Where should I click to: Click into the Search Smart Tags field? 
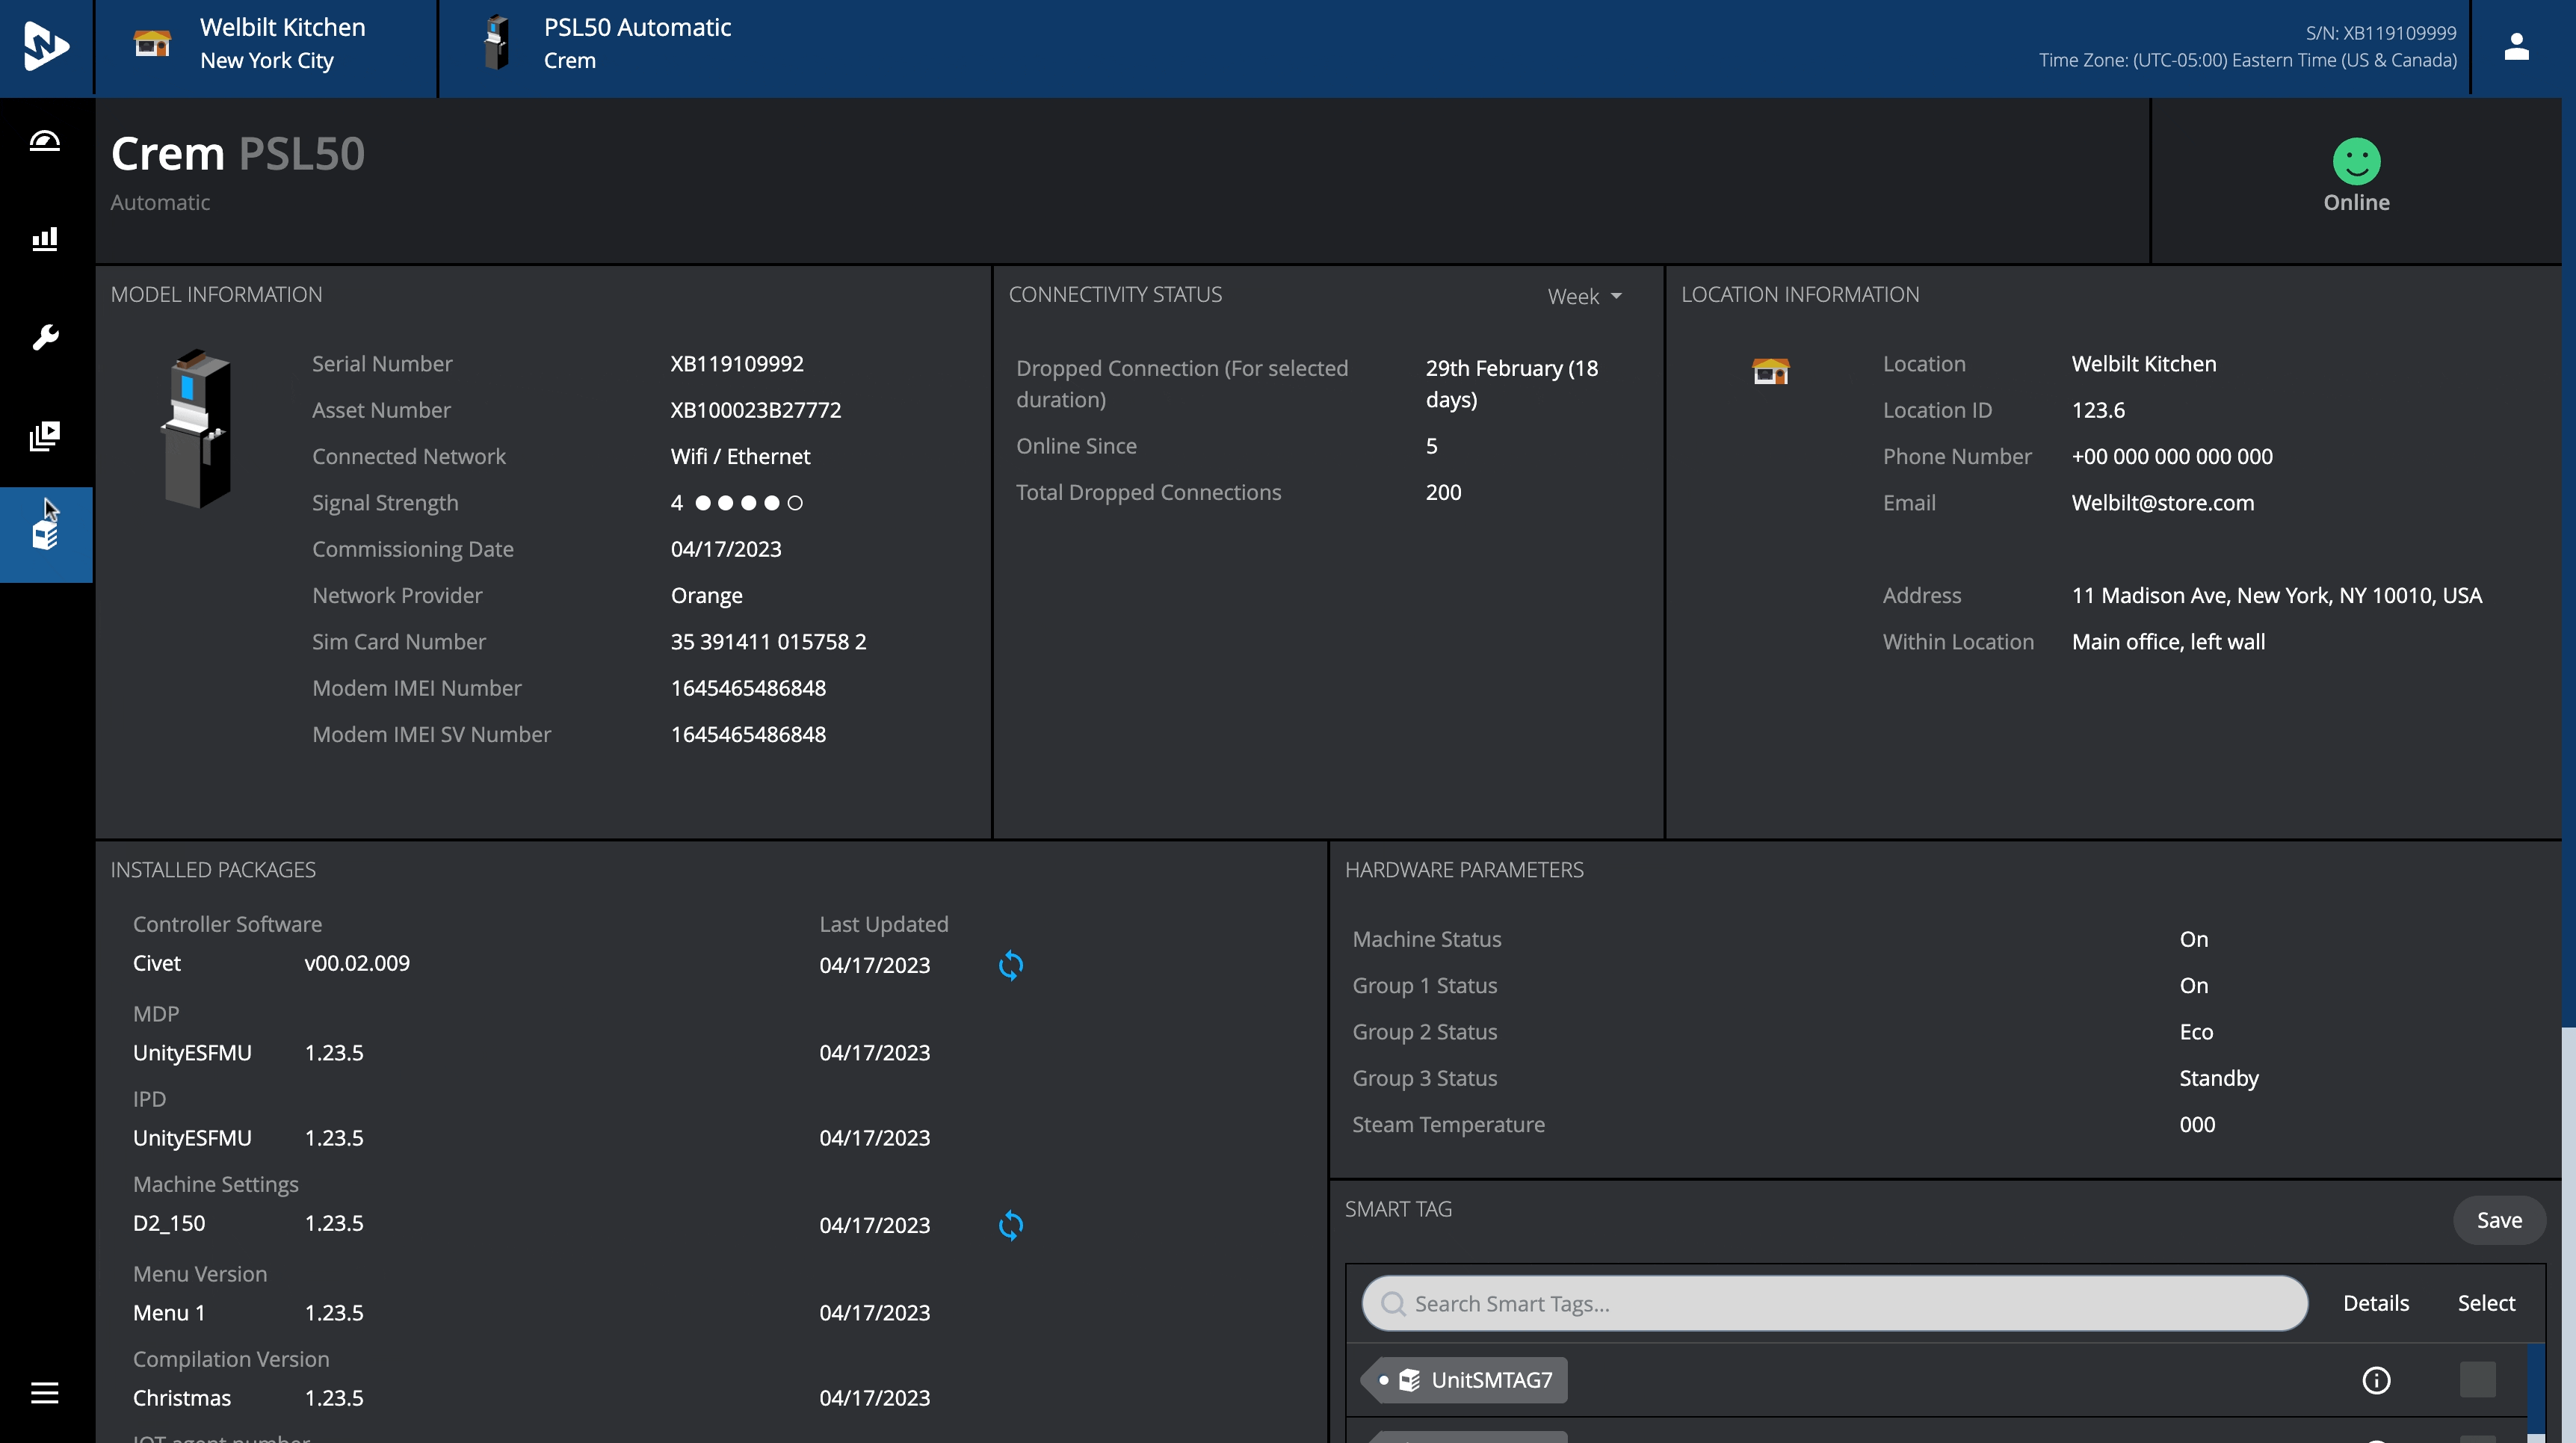1834,1303
